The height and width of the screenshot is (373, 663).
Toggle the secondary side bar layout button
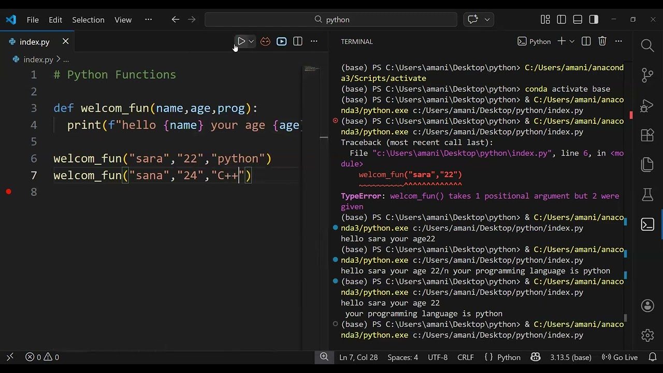coord(594,20)
